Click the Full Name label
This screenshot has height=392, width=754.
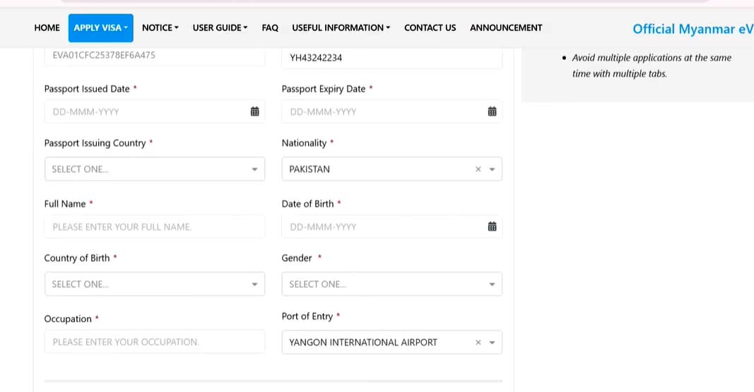point(65,203)
